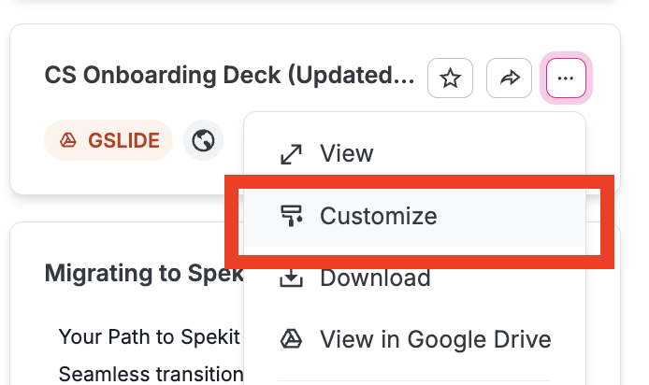Screen dimensions: 649x385
Task: Click the GSLIDE file type badge
Action: point(108,140)
